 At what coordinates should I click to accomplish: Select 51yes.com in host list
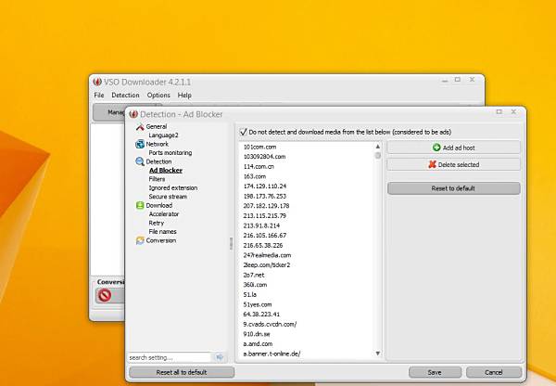coord(258,304)
